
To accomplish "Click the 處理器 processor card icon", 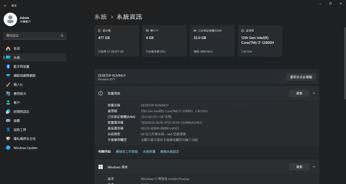I will point(243,31).
